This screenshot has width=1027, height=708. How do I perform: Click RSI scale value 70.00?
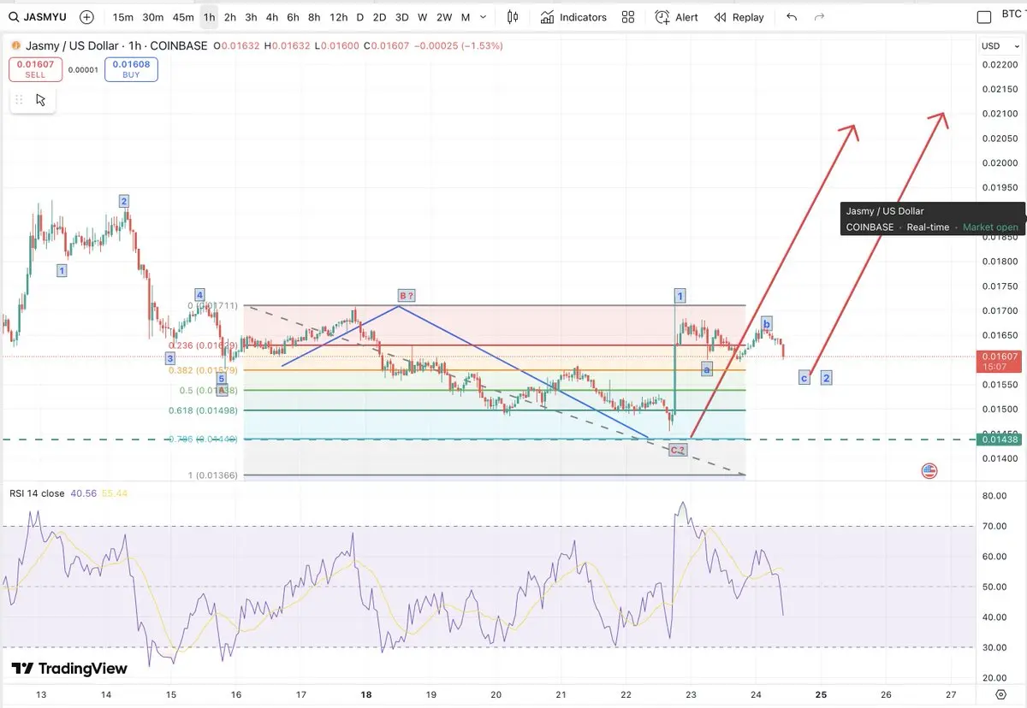pos(993,526)
